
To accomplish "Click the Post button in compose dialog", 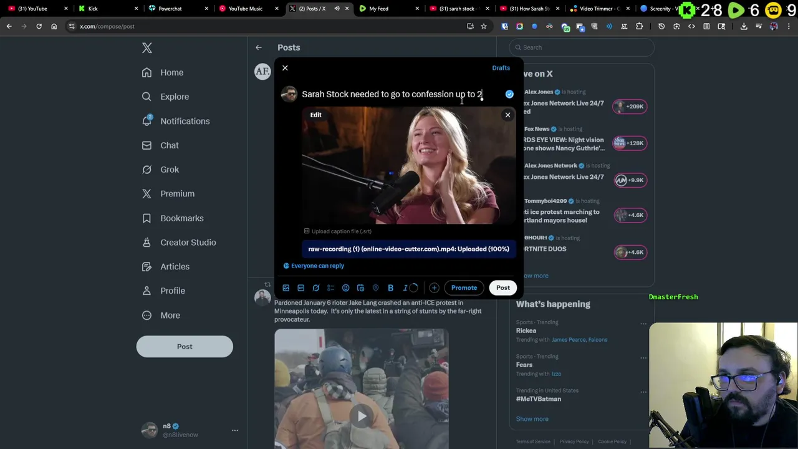I will click(503, 287).
